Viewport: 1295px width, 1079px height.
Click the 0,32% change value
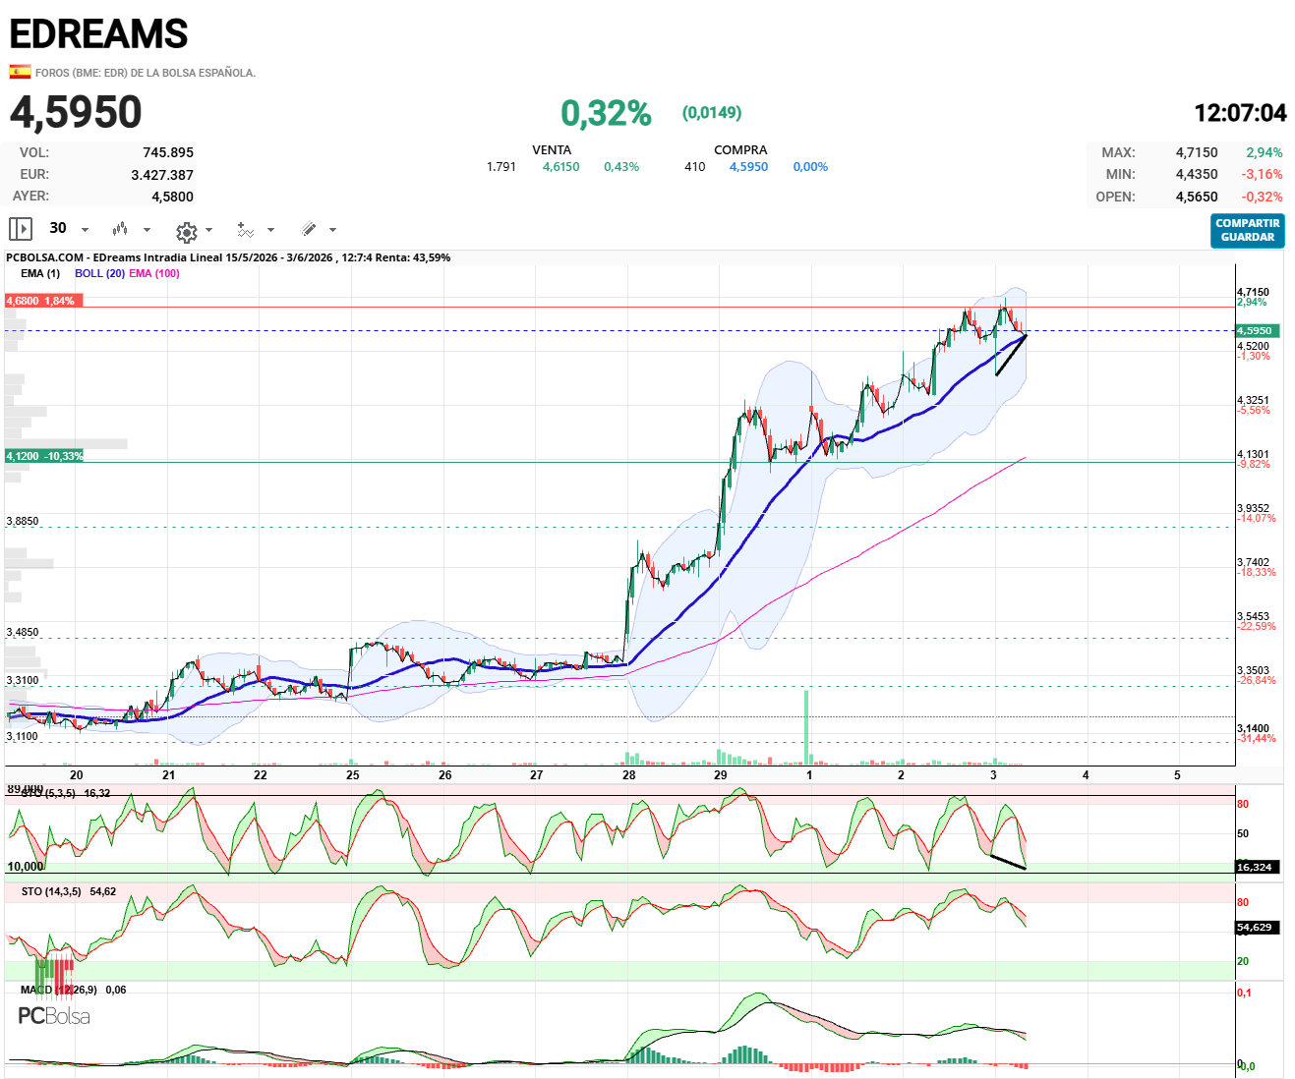point(606,113)
